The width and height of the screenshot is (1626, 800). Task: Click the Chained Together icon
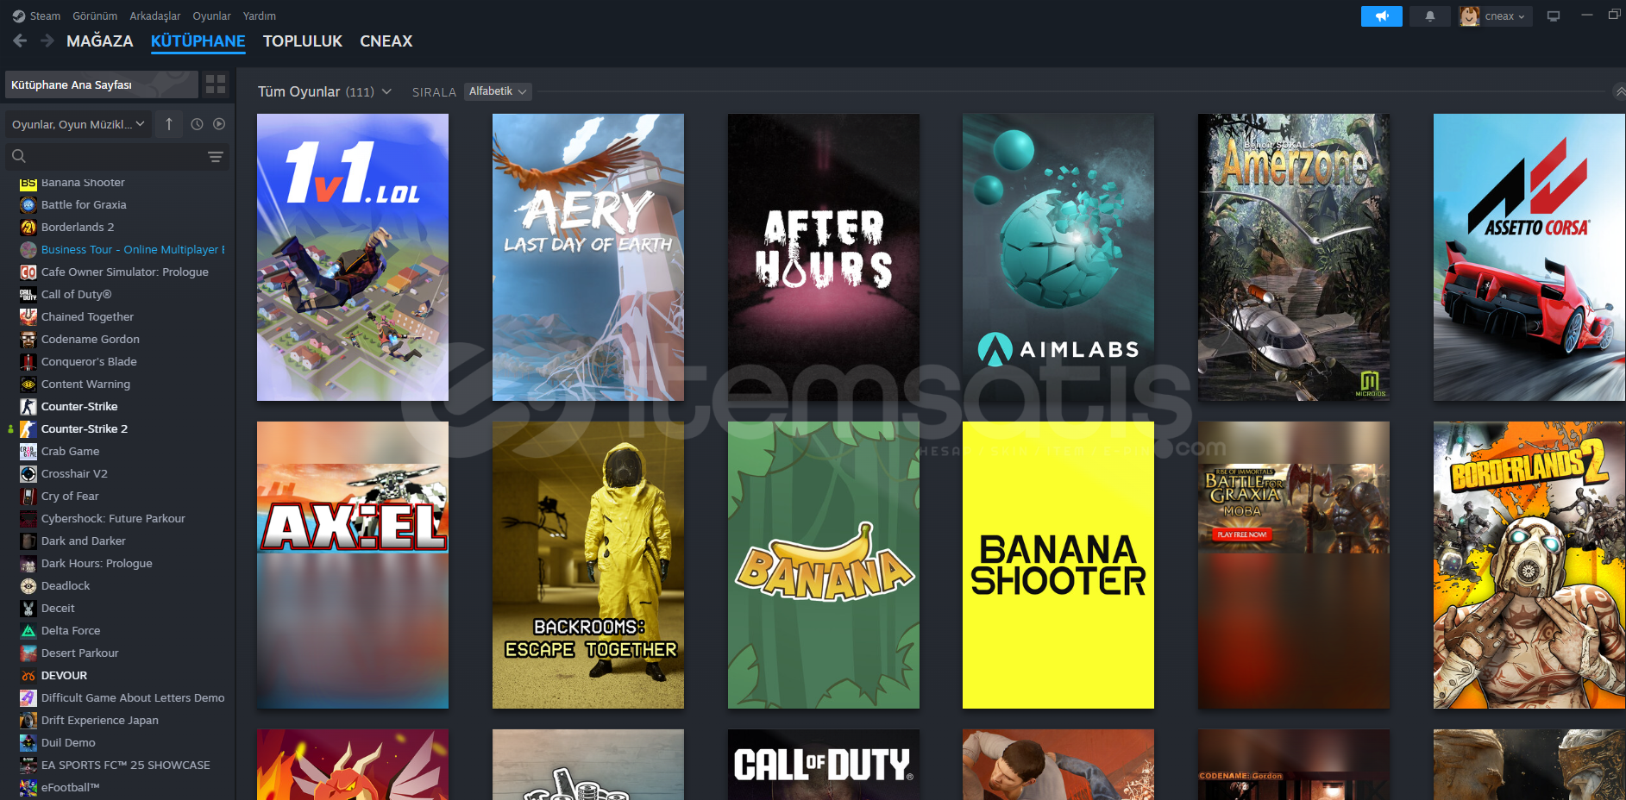(x=28, y=316)
